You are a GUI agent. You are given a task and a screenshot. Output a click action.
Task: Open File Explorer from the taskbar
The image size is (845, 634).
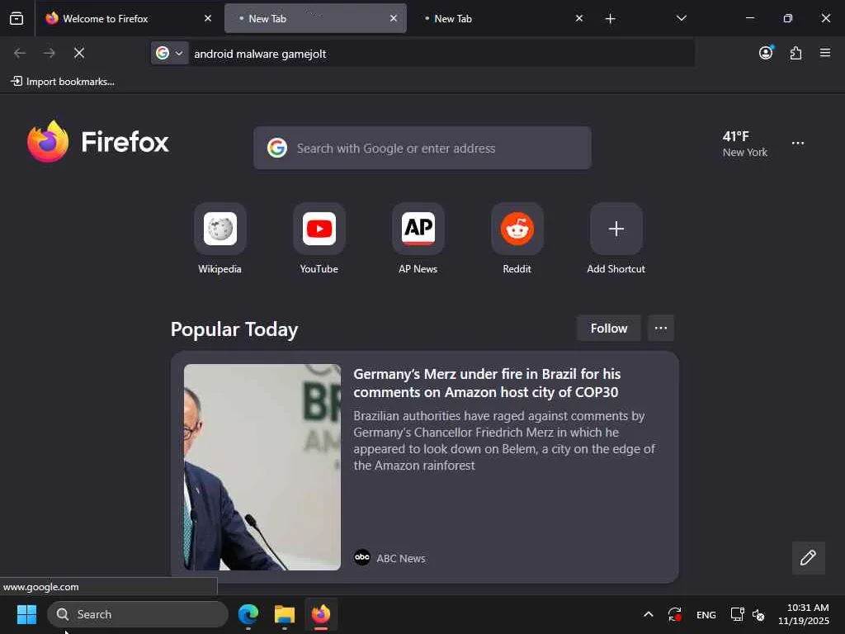(x=285, y=614)
